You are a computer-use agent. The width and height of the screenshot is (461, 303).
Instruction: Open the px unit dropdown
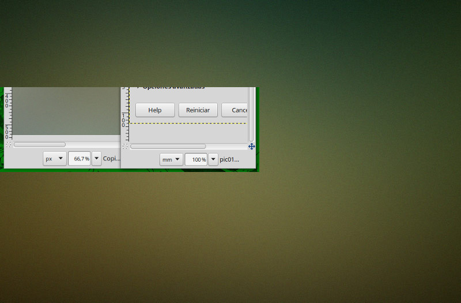click(55, 158)
